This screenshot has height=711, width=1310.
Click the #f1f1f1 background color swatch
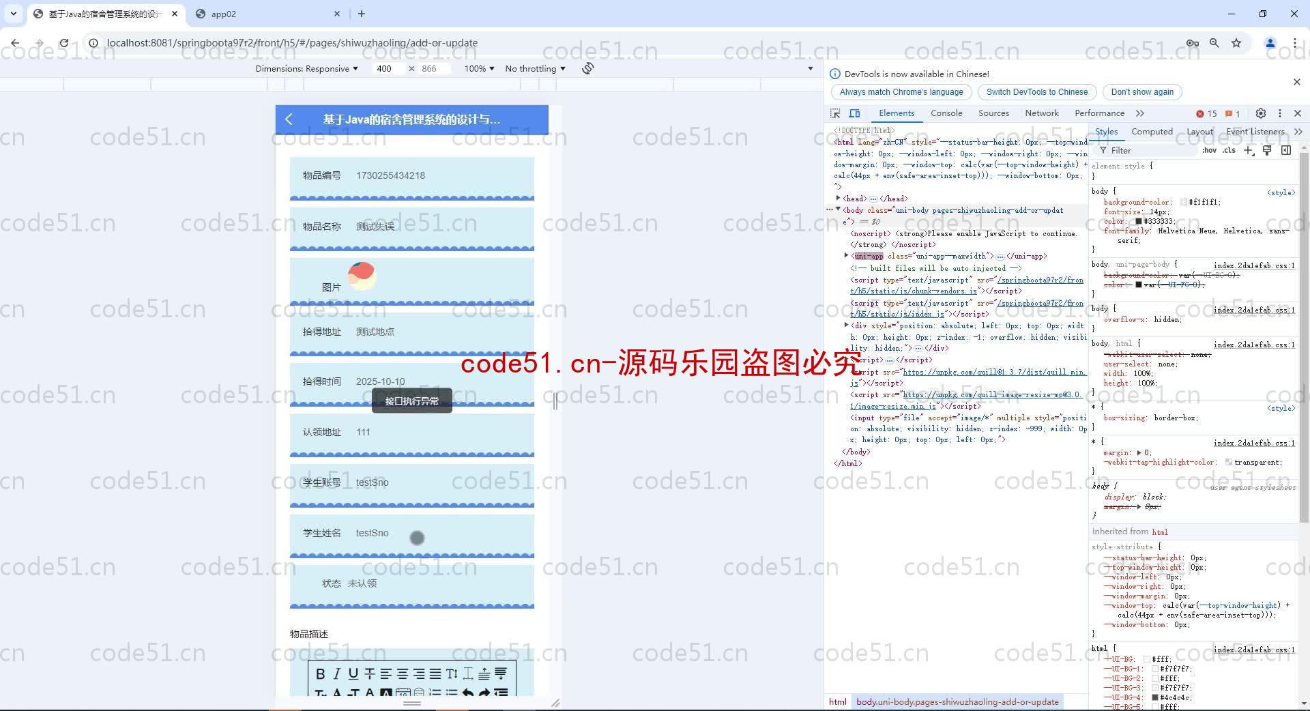pyautogui.click(x=1183, y=202)
